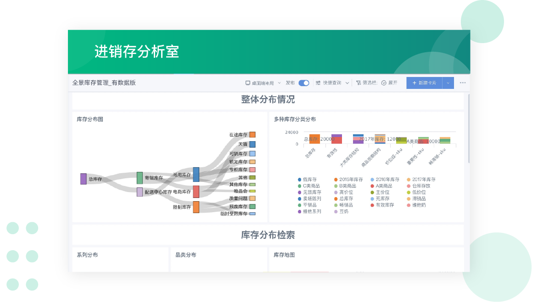Click the 限制库存 orange Sankey node

coord(196,207)
